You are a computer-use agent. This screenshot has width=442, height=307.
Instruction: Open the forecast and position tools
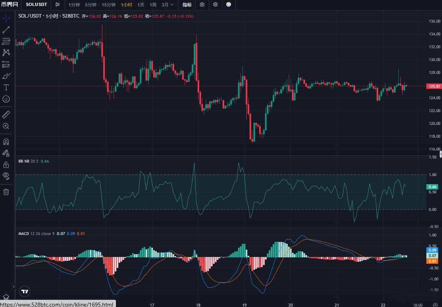6,64
